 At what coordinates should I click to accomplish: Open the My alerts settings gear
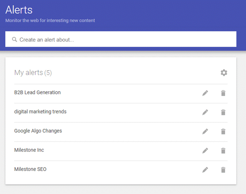tap(224, 73)
